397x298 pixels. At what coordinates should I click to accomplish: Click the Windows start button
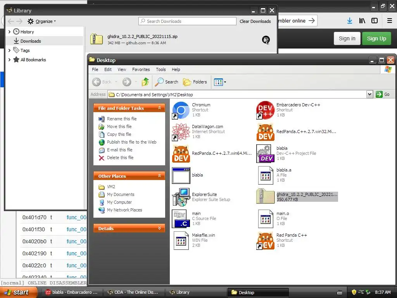click(x=18, y=292)
